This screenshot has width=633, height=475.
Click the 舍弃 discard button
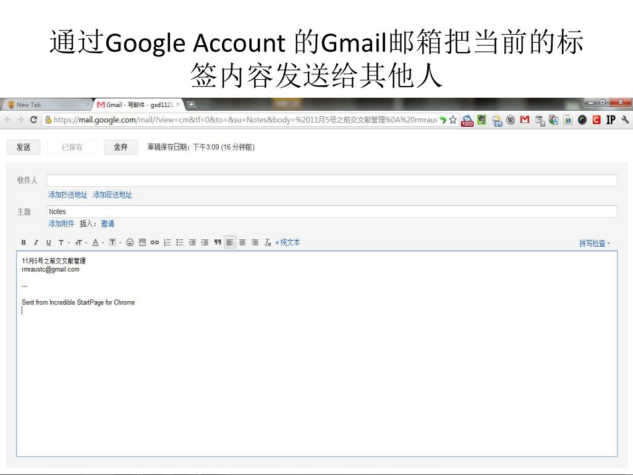(121, 147)
